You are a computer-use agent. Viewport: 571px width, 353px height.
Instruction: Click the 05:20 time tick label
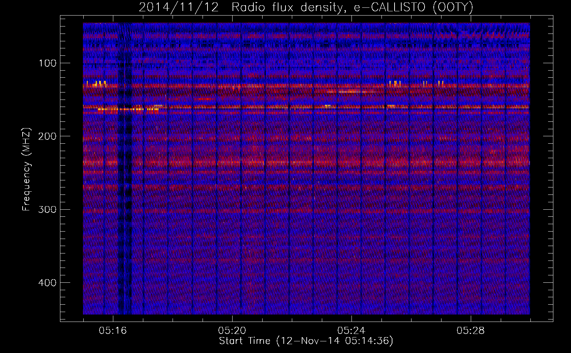tap(232, 331)
